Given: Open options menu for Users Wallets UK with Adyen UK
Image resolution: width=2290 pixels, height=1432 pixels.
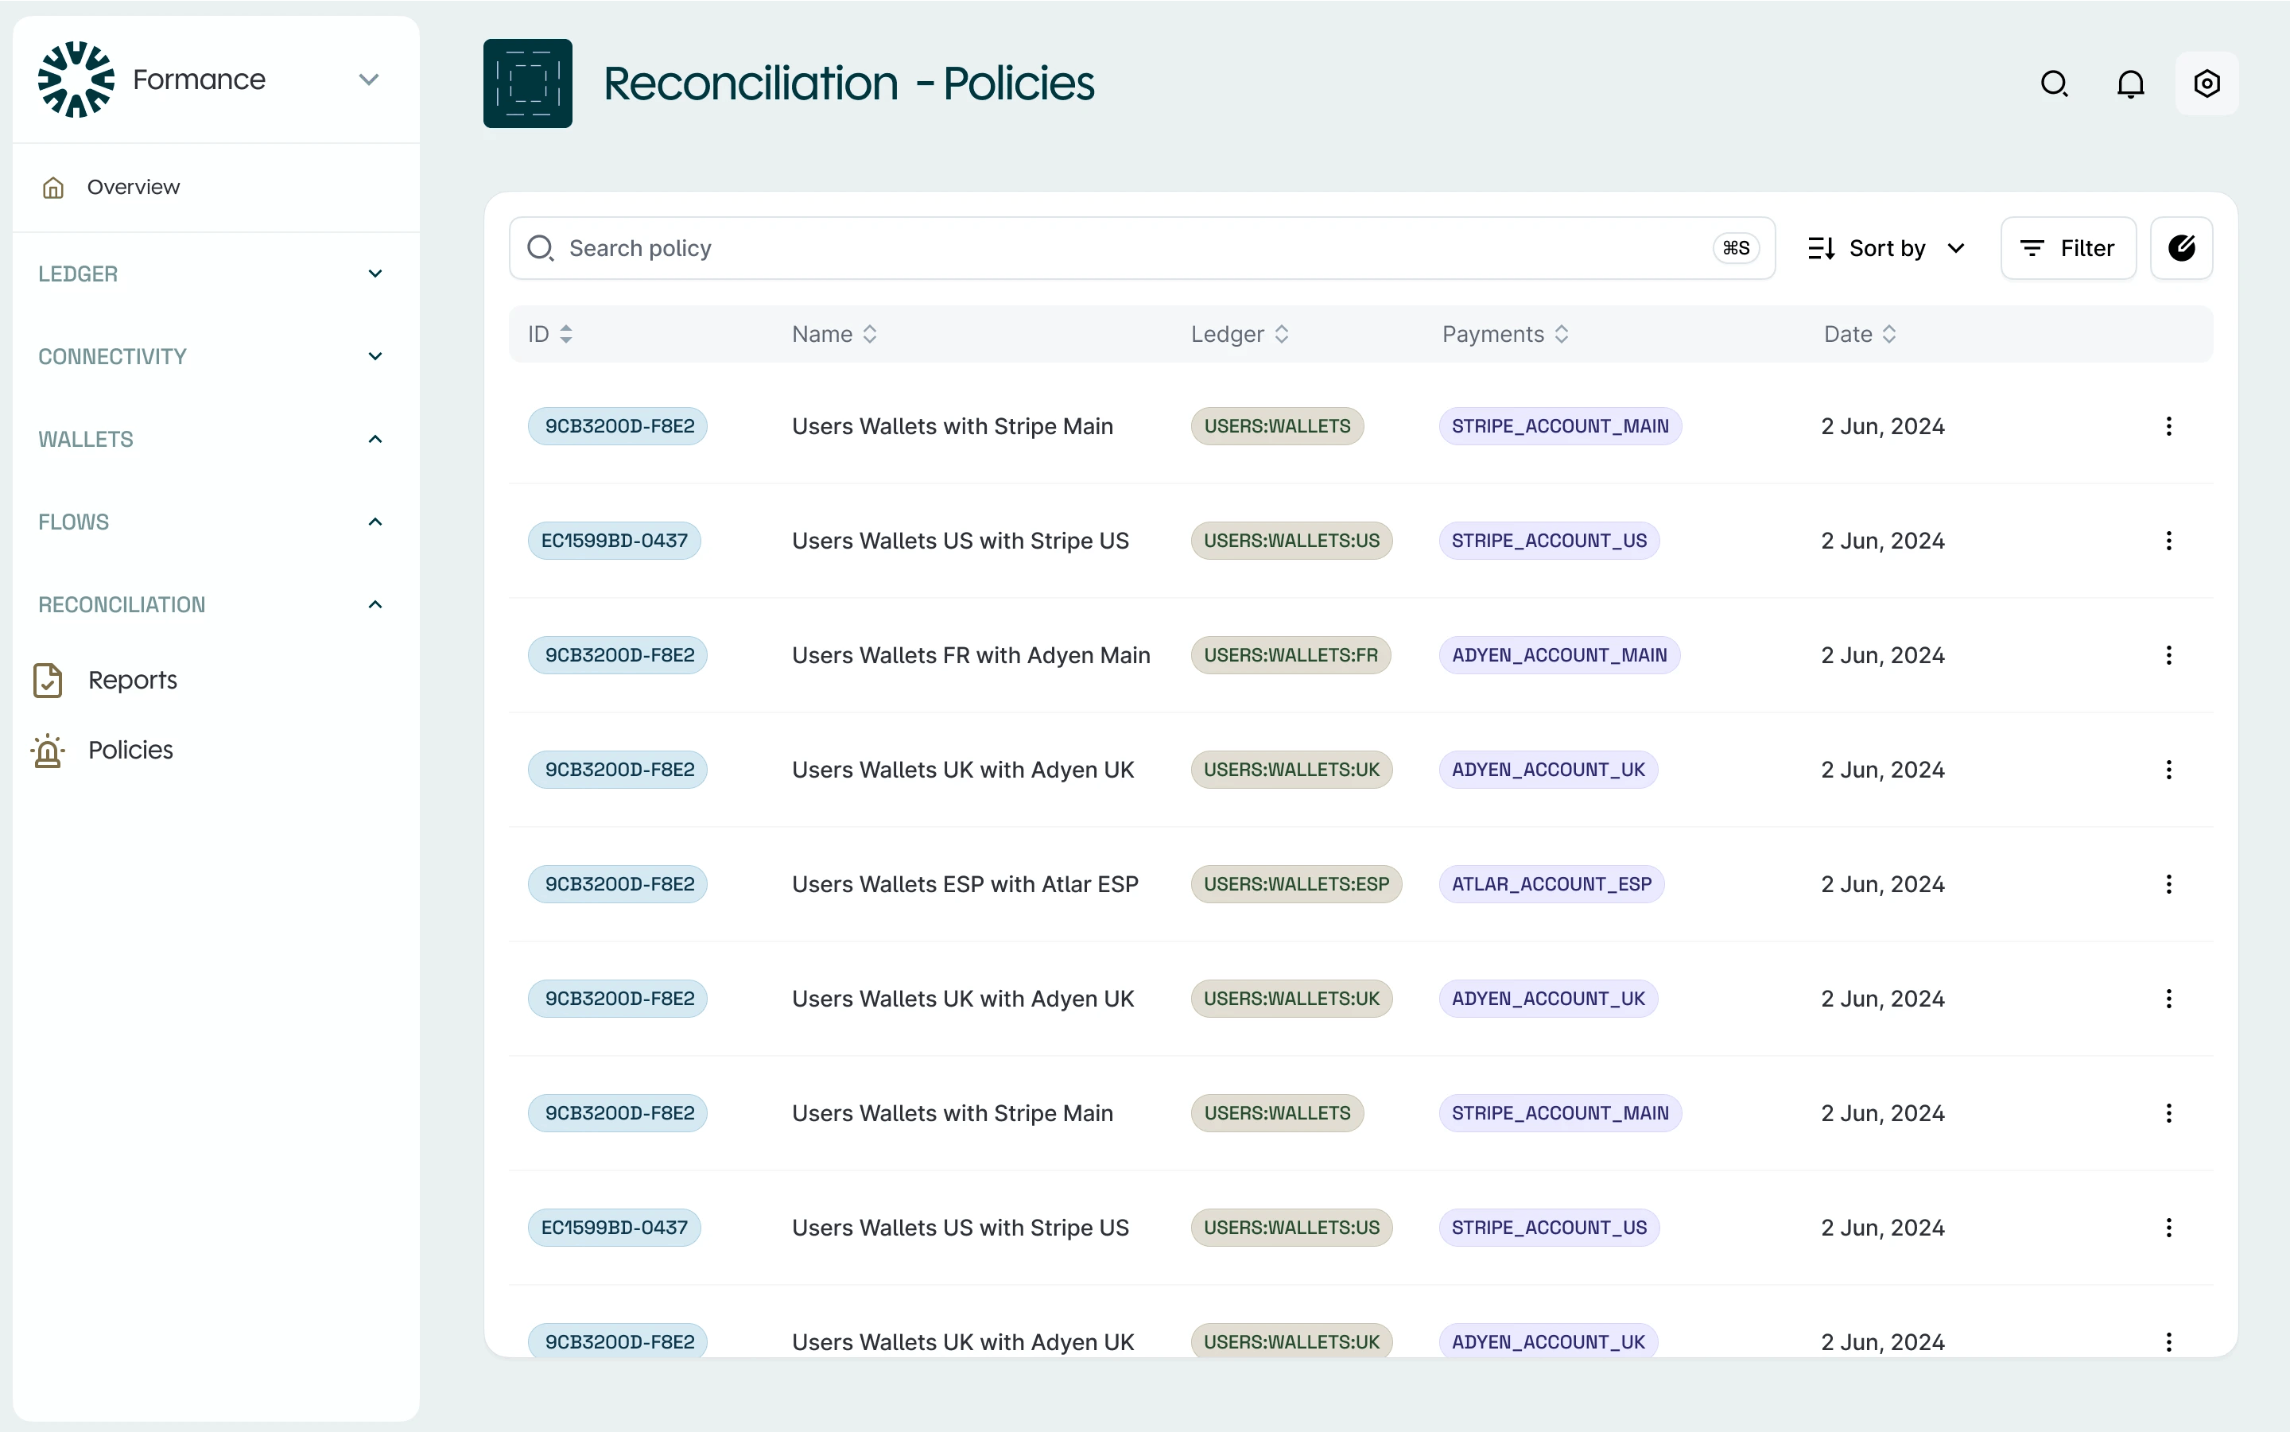Looking at the screenshot, I should click(2169, 770).
